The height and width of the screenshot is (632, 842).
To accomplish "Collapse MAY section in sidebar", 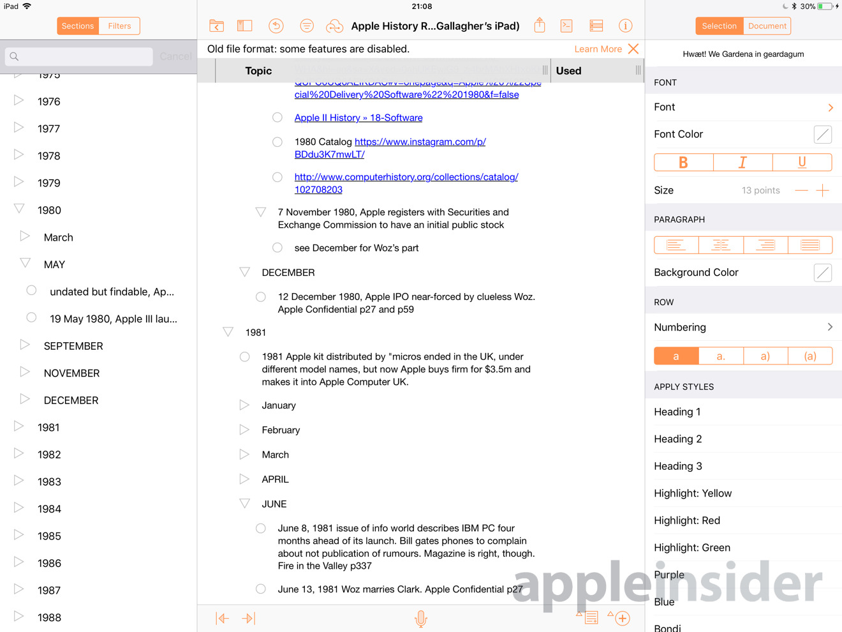I will tap(25, 263).
